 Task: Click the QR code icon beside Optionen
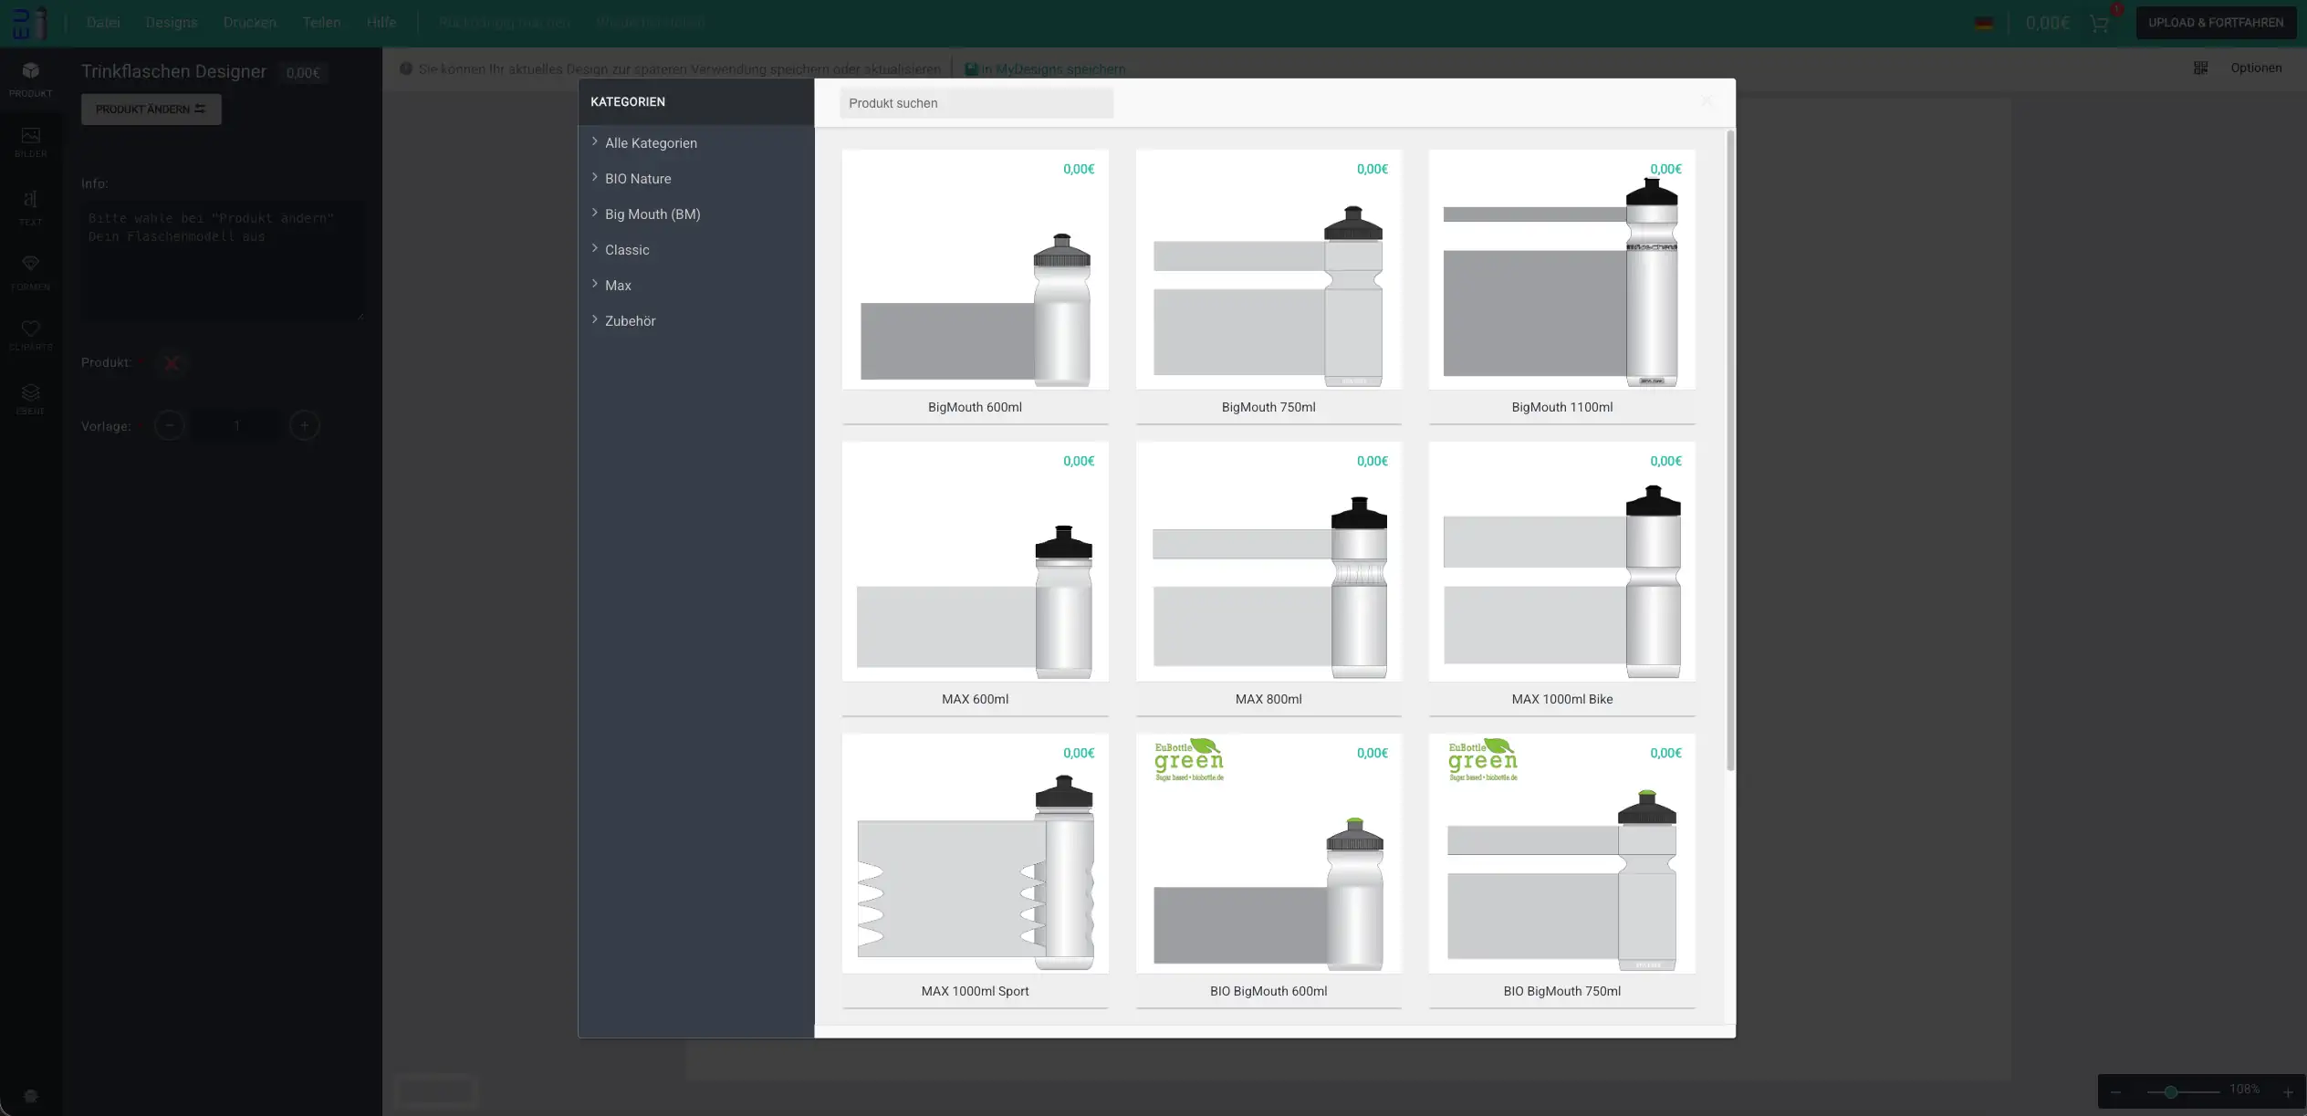(x=2201, y=68)
